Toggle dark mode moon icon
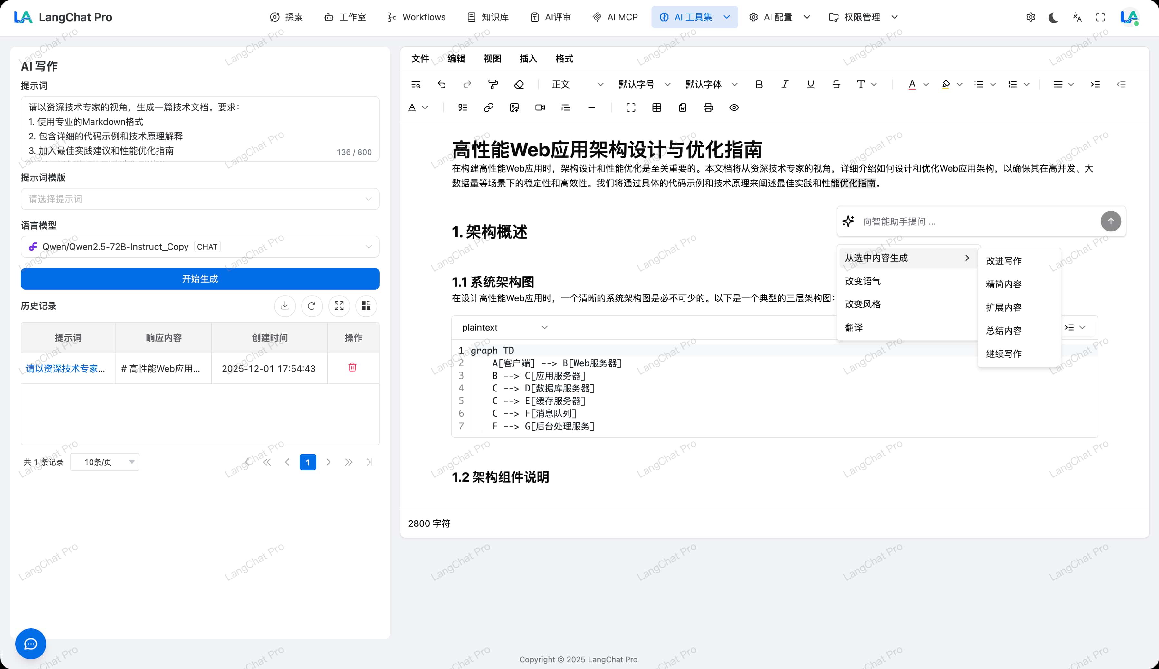Screen dimensions: 1159x669 1053,17
